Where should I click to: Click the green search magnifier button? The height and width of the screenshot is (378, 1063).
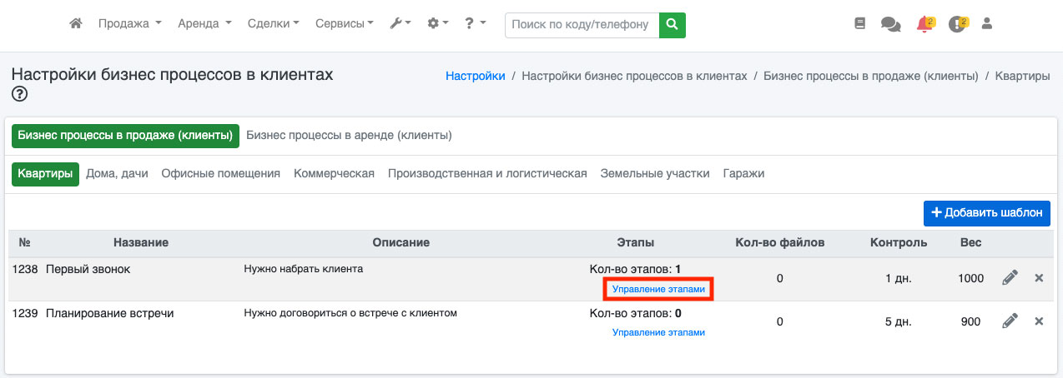click(672, 25)
